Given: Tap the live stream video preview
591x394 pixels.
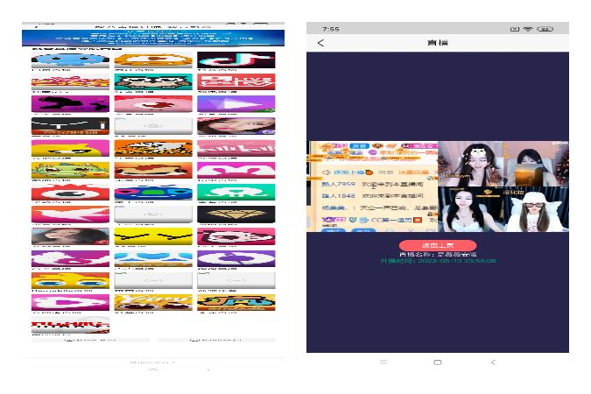Looking at the screenshot, I should click(x=438, y=186).
